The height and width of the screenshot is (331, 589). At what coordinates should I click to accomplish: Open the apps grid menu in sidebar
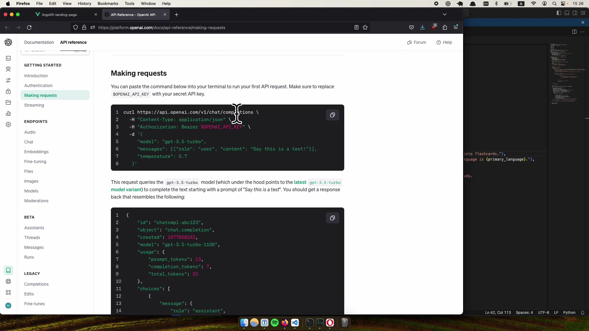point(8,293)
